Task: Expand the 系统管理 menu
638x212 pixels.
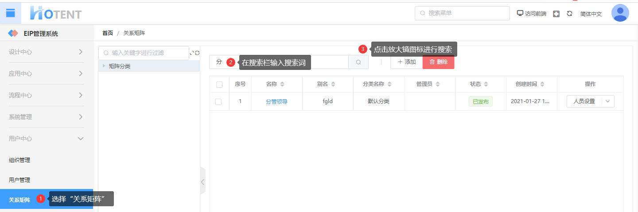Action: point(47,117)
